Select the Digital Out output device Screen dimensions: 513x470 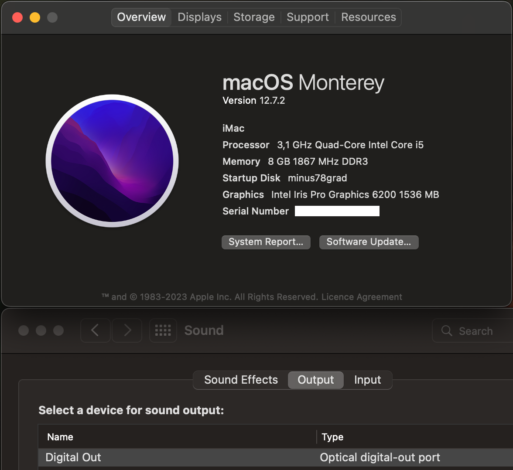point(276,457)
